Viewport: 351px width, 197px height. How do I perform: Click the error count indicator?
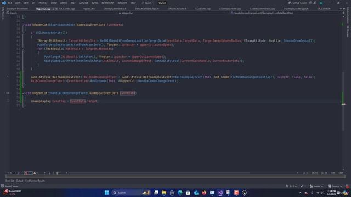(28, 173)
